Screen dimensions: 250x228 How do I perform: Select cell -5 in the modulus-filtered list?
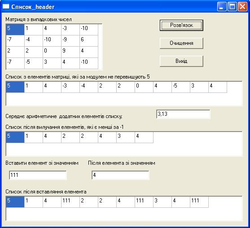181,87
